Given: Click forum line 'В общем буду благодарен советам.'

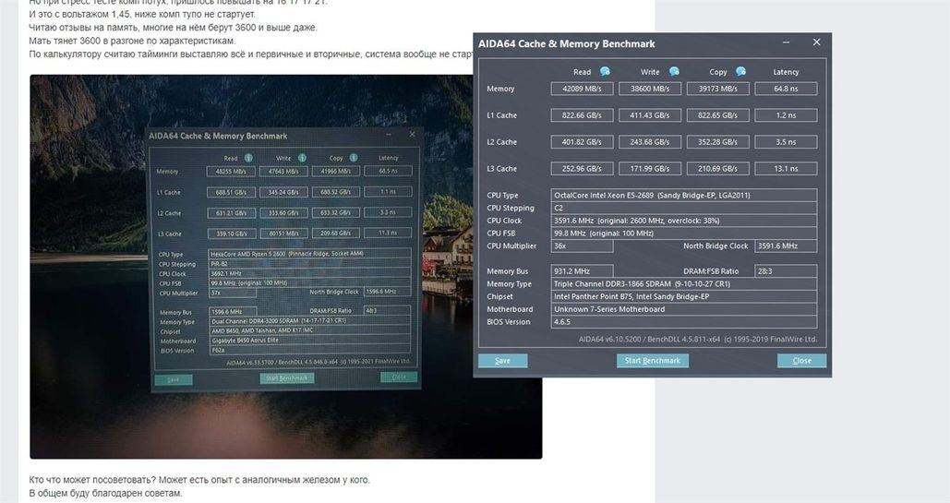Looking at the screenshot, I should pyautogui.click(x=105, y=493).
